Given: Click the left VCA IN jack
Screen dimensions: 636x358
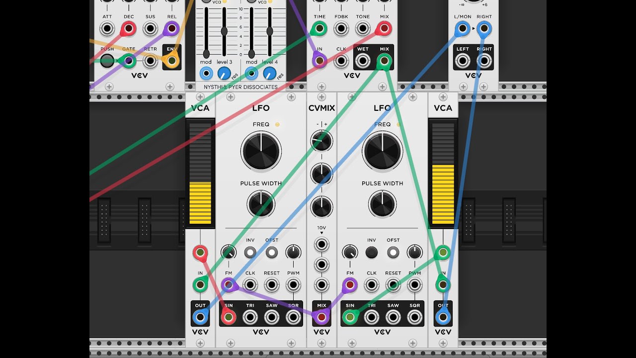Looking at the screenshot, I should [x=200, y=285].
